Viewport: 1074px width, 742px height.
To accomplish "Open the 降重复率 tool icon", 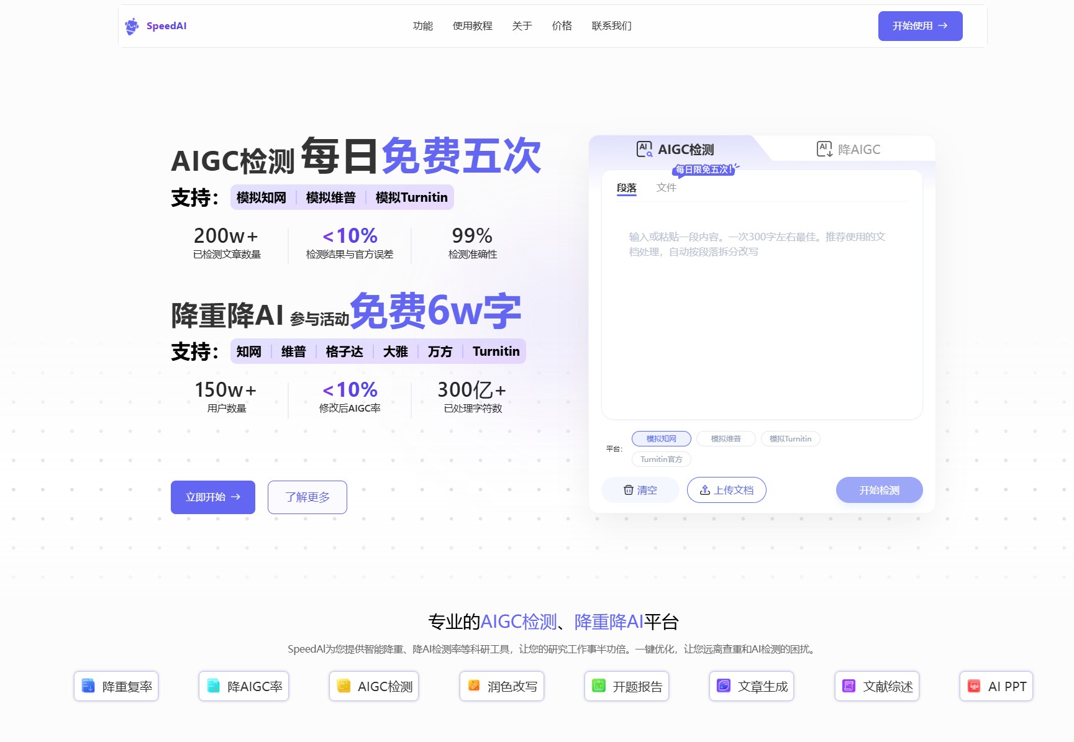I will pos(88,686).
